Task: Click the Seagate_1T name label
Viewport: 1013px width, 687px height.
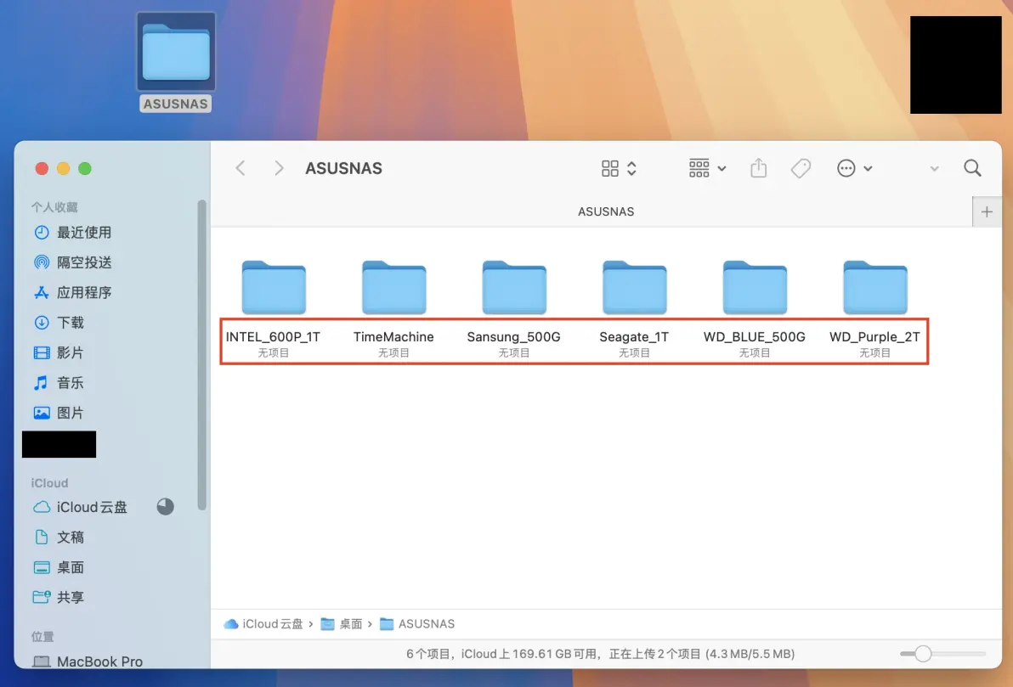Action: tap(634, 337)
